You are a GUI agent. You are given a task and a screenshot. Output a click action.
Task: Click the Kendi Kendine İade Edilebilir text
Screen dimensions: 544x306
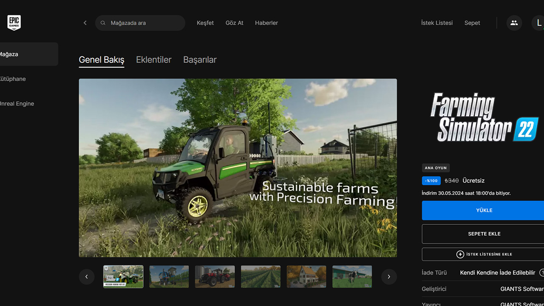[498, 272]
